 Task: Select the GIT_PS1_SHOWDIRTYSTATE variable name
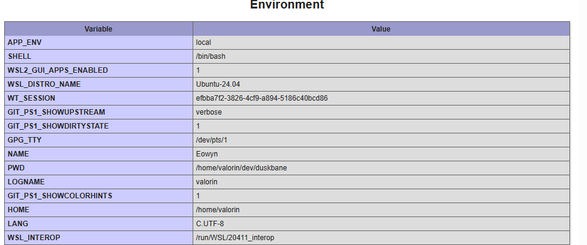click(x=58, y=126)
